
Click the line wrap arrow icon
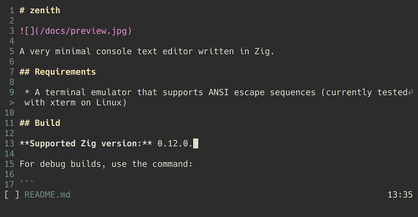point(411,92)
